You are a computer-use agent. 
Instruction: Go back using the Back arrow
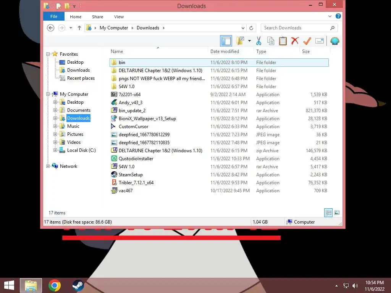[51, 28]
